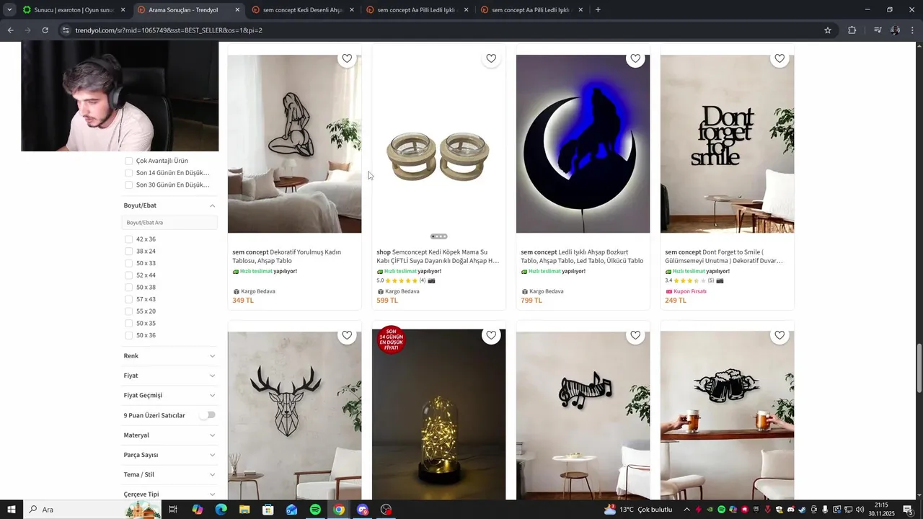Favorite the Yorulmuş Kadın Tablosu with heart icon
The height and width of the screenshot is (519, 923).
(x=347, y=58)
